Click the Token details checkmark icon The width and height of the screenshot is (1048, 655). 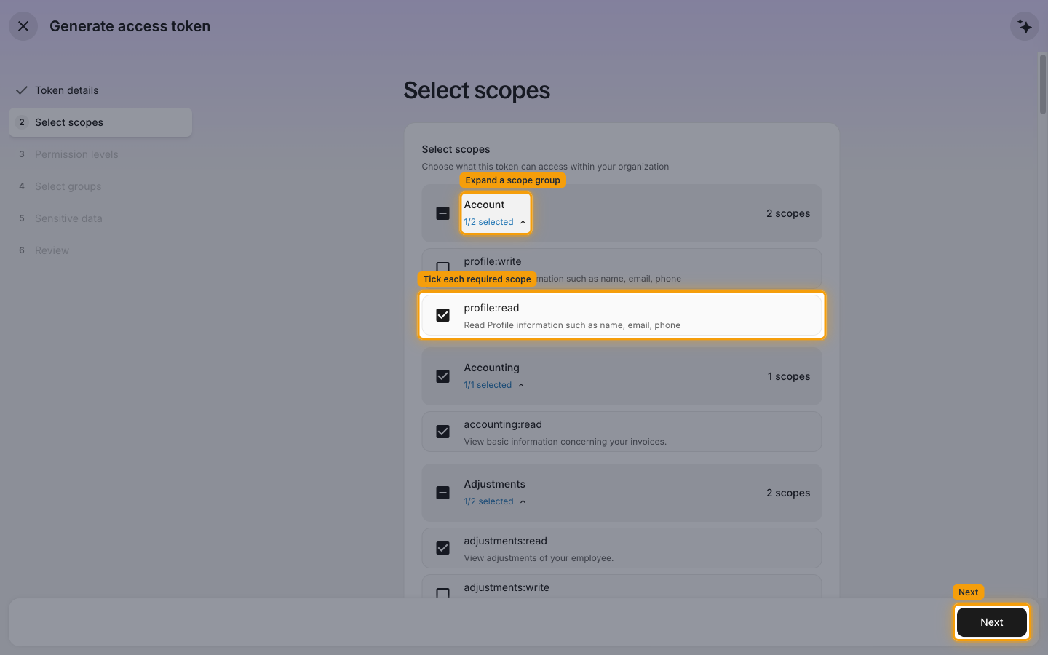click(22, 90)
